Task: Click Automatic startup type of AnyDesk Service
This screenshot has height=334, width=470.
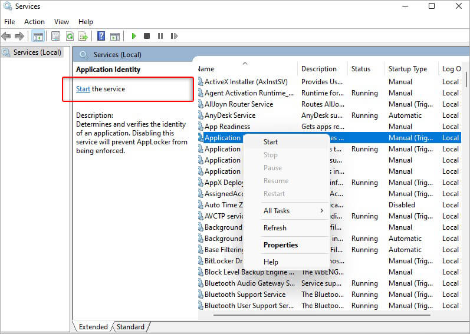Action: click(405, 115)
